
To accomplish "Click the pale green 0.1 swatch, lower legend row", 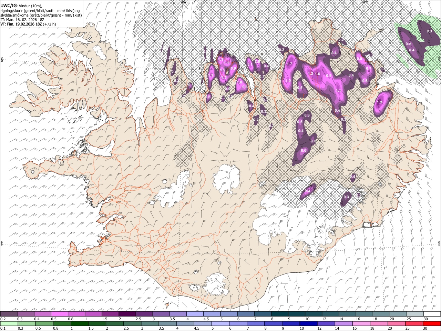I will click(x=9, y=323).
